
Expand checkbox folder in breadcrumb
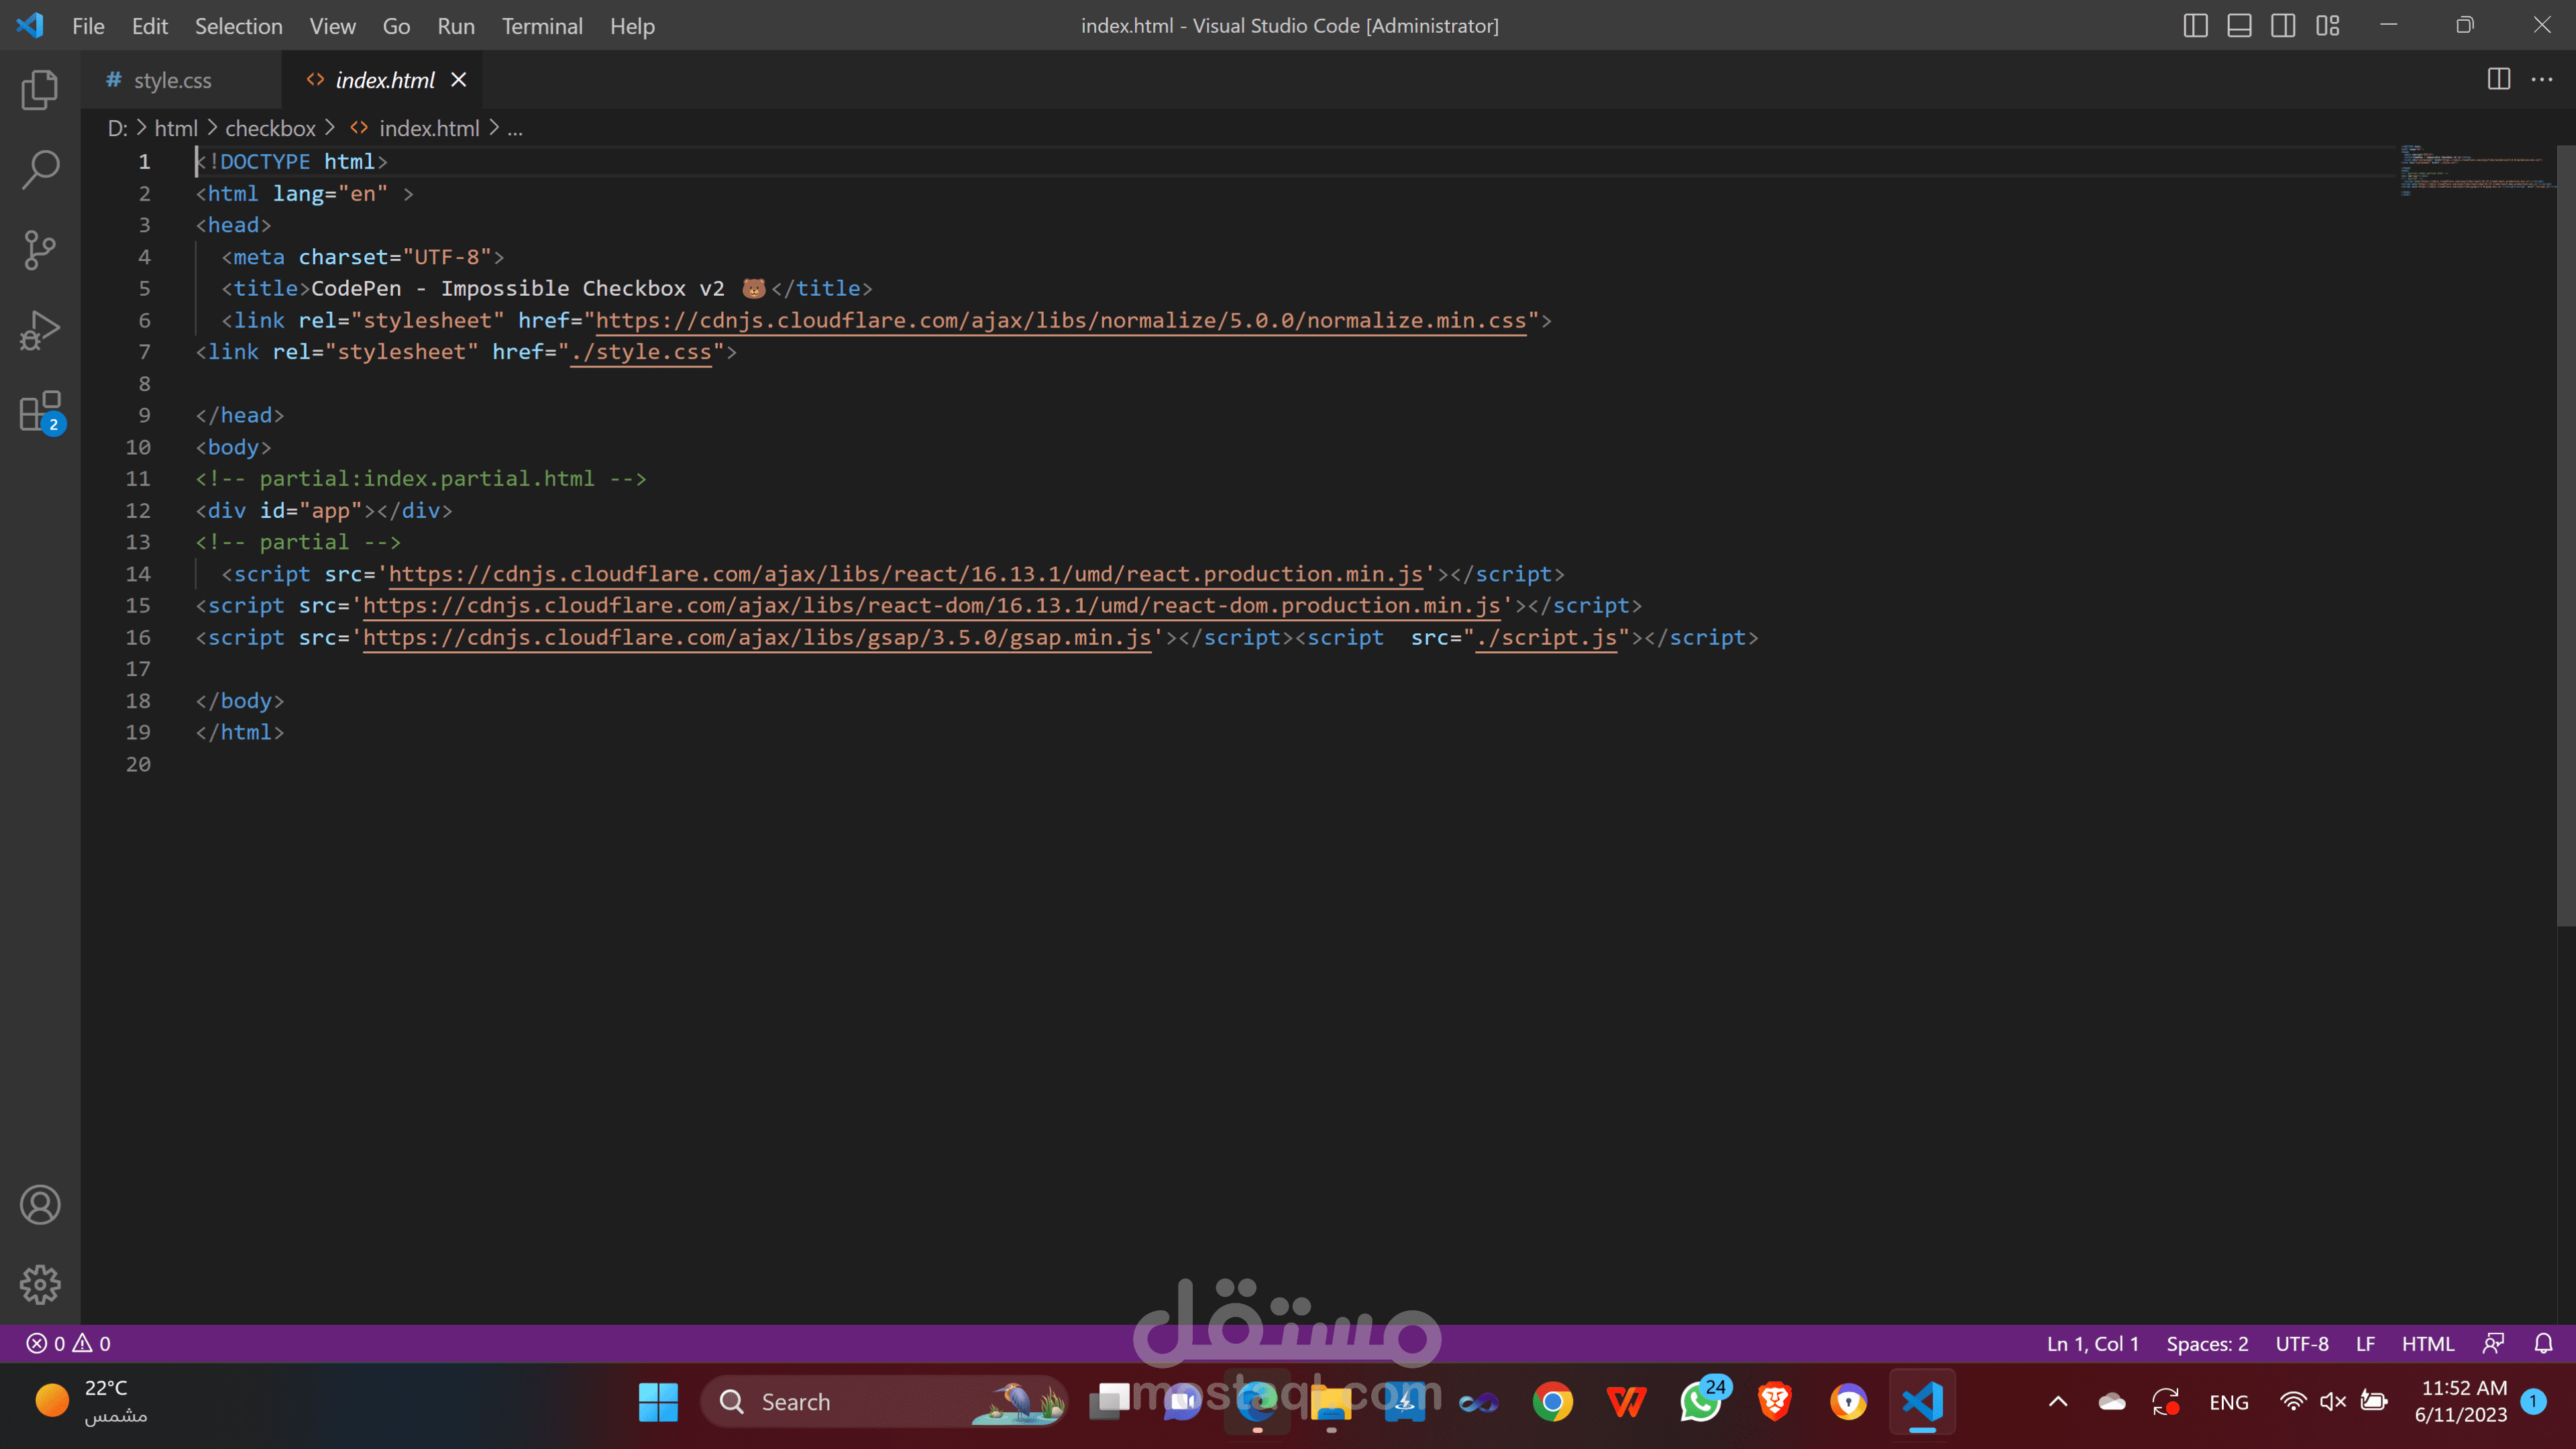tap(270, 128)
